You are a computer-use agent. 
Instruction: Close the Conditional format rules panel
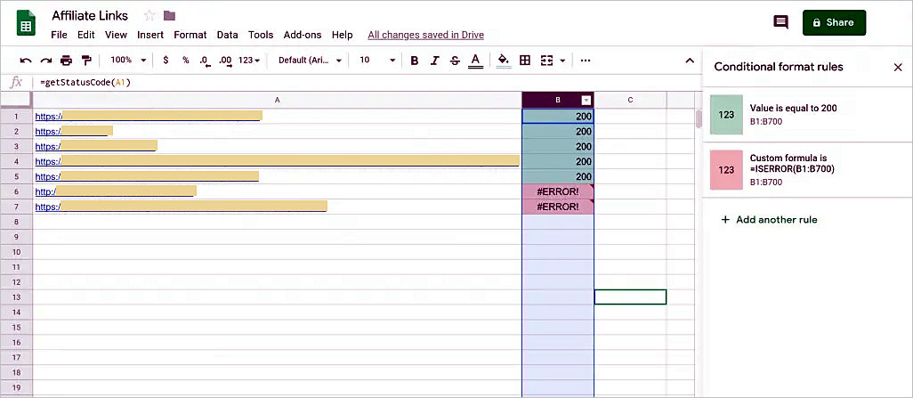pos(897,67)
